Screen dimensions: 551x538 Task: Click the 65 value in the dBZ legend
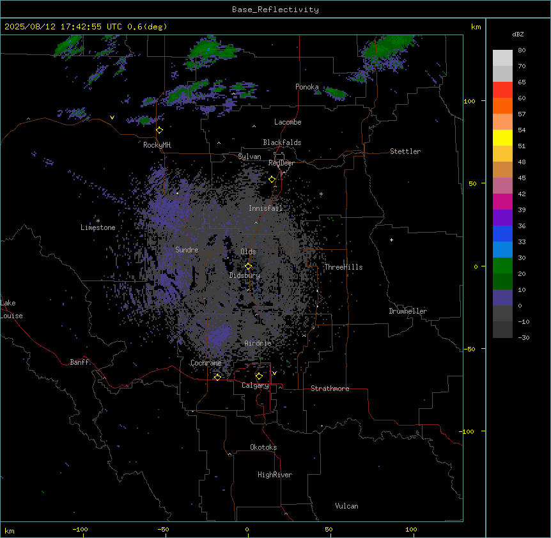(x=522, y=82)
